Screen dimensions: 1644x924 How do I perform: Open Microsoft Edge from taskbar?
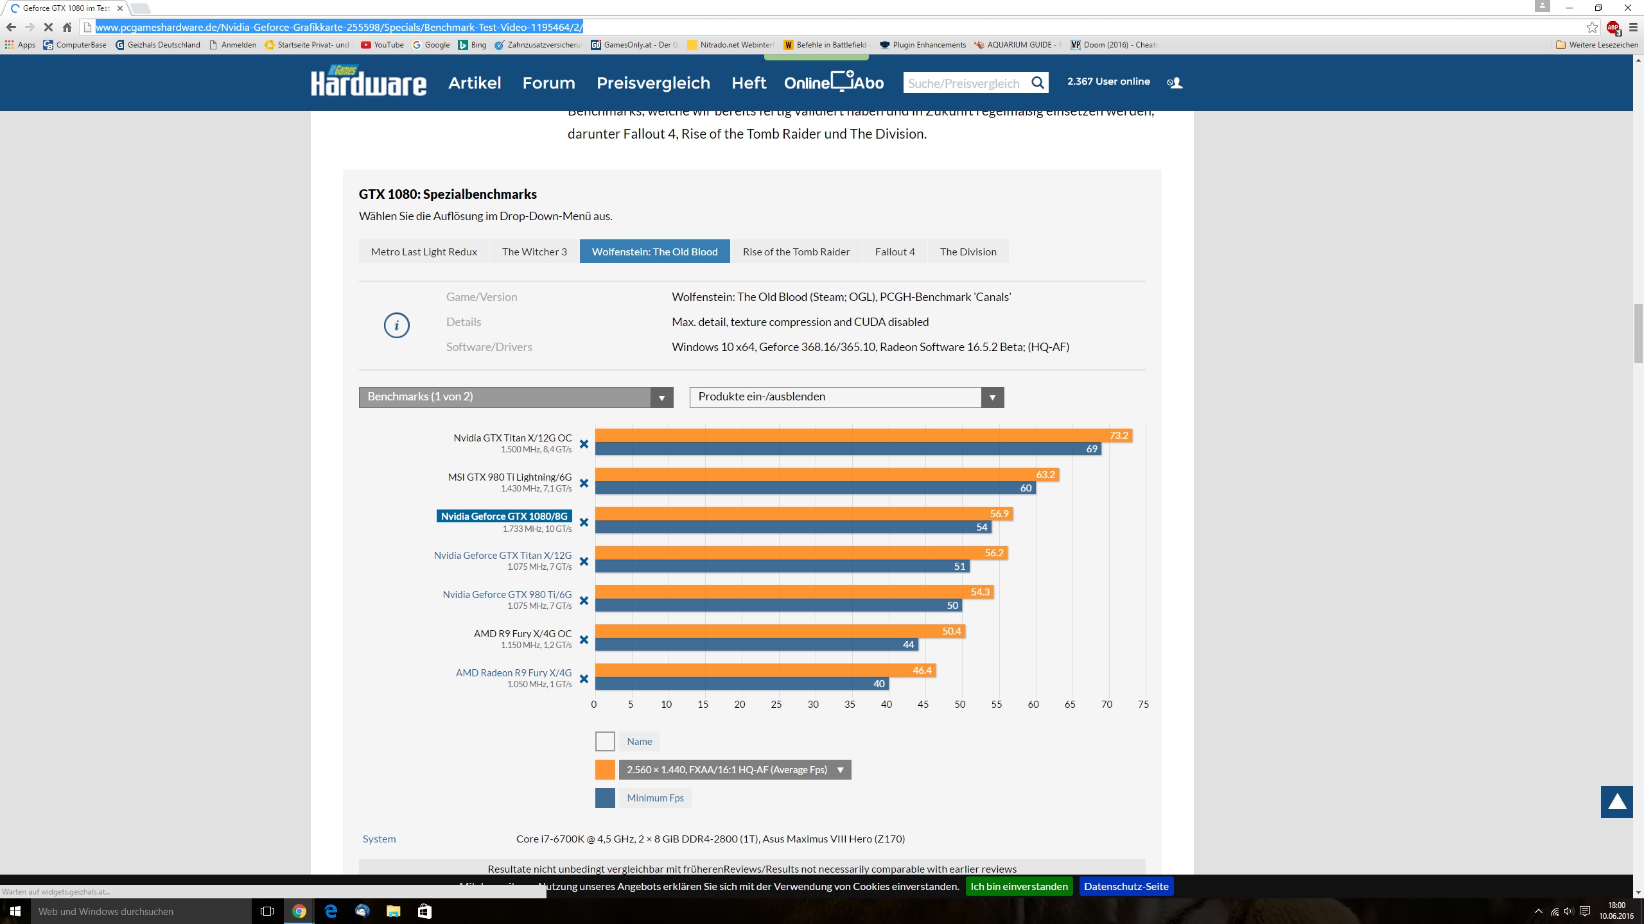tap(331, 911)
